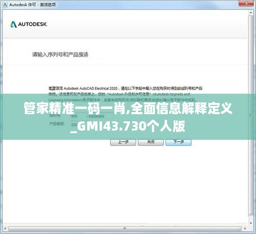This screenshot has height=234, width=256.
Task: Go back with the 上一步 button
Action: click(x=123, y=142)
